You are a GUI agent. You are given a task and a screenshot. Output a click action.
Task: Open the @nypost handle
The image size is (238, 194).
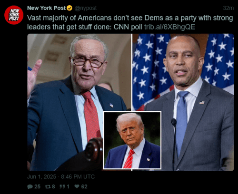[x=86, y=8]
